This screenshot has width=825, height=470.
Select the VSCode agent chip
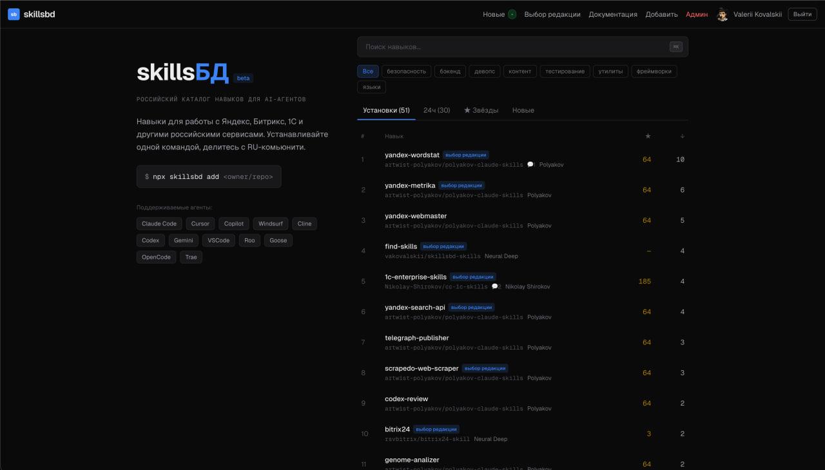[218, 240]
